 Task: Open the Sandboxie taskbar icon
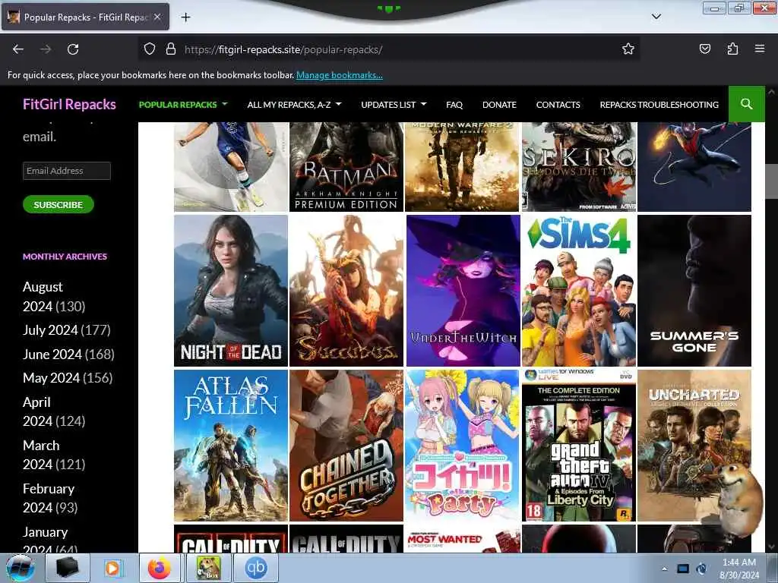208,568
